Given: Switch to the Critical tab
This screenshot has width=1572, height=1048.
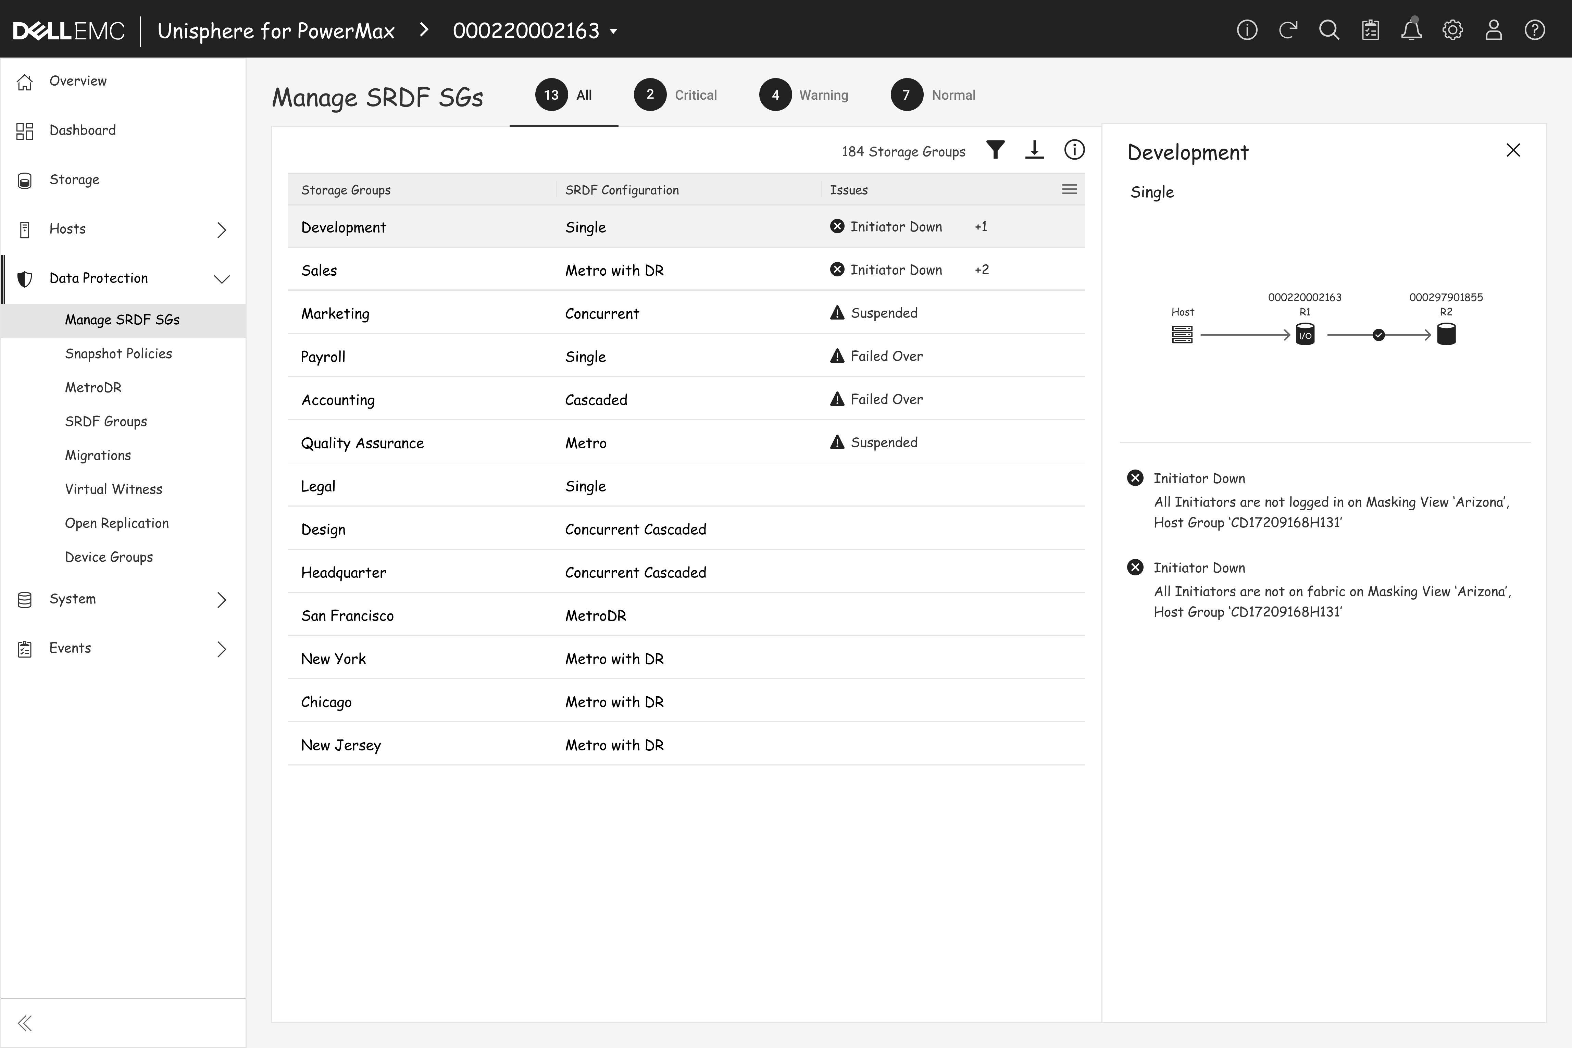Looking at the screenshot, I should point(676,95).
